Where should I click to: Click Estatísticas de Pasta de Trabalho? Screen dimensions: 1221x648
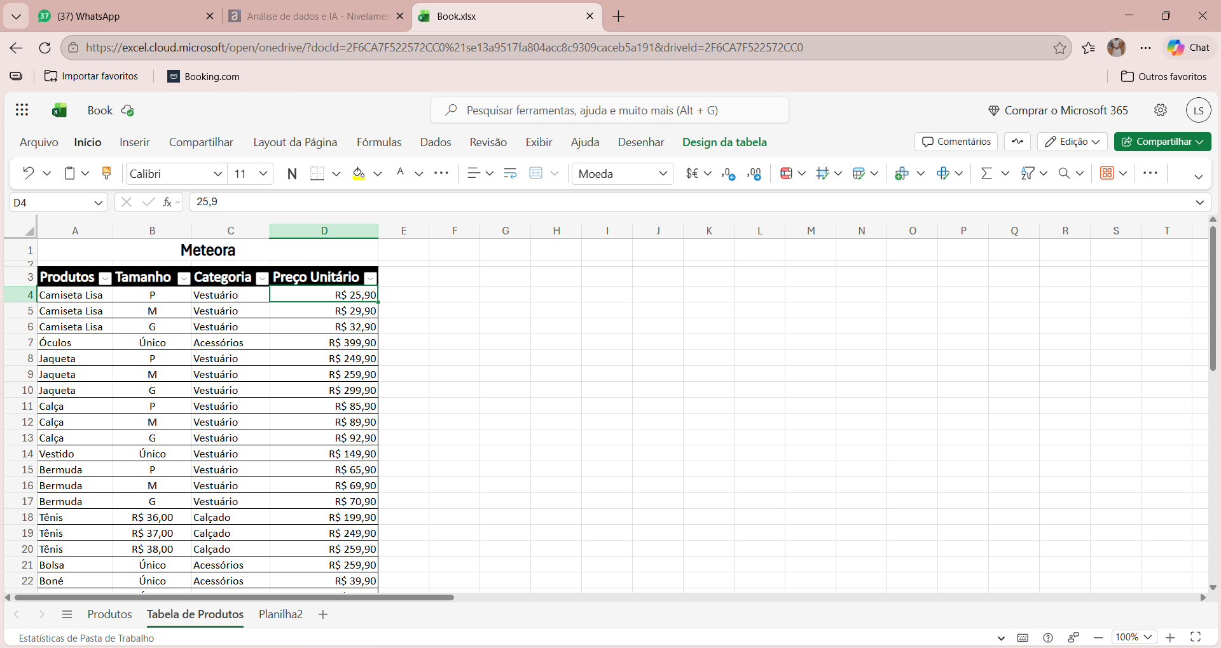click(86, 638)
